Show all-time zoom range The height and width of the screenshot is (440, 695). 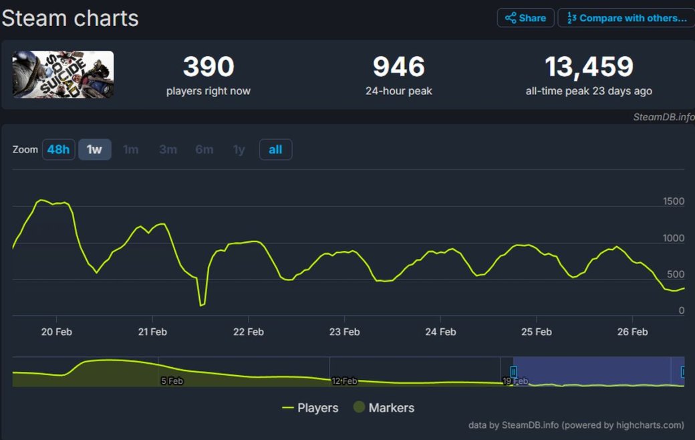pos(275,150)
